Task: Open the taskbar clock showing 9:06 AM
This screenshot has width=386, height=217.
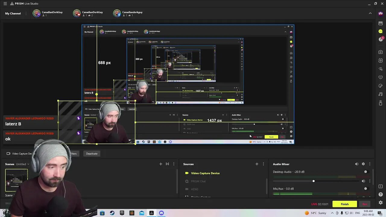Action: pos(369,213)
